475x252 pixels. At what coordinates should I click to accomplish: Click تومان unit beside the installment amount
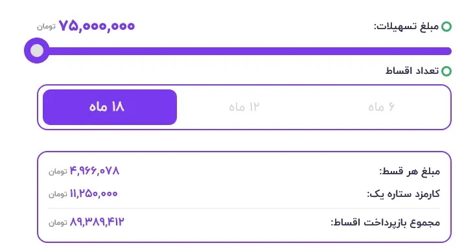pyautogui.click(x=58, y=172)
